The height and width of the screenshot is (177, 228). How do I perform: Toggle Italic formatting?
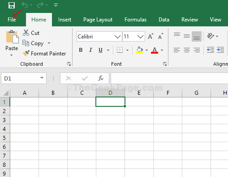click(90, 50)
